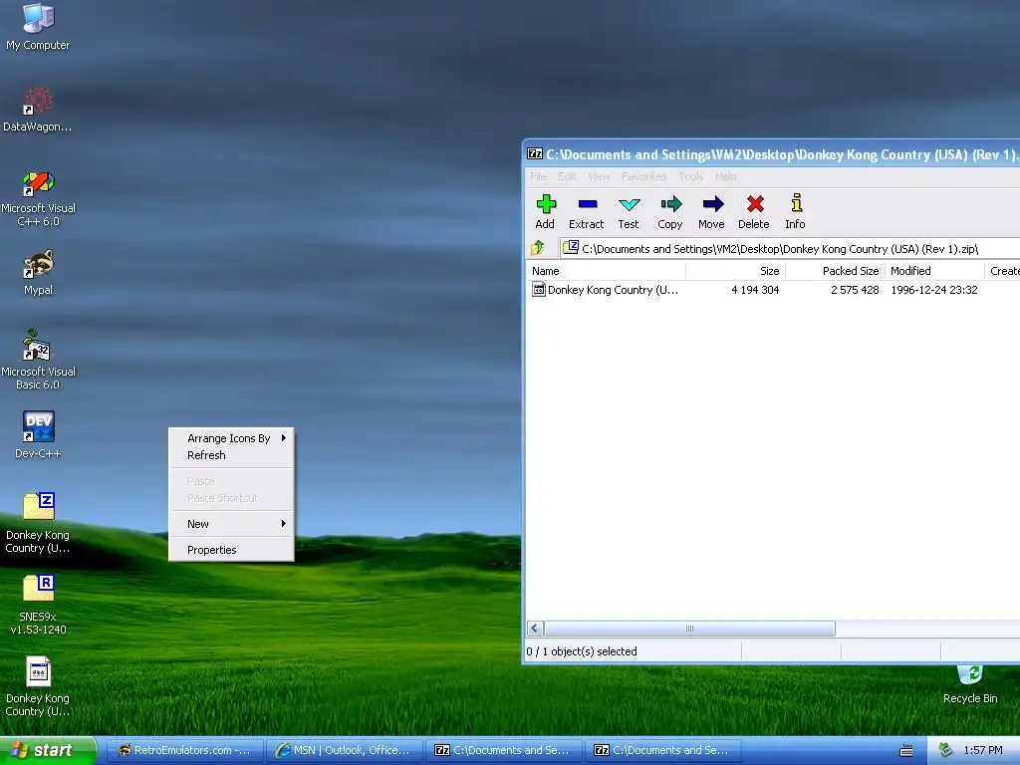
Task: Open the Edit menu in 7-Zip
Action: [x=567, y=176]
